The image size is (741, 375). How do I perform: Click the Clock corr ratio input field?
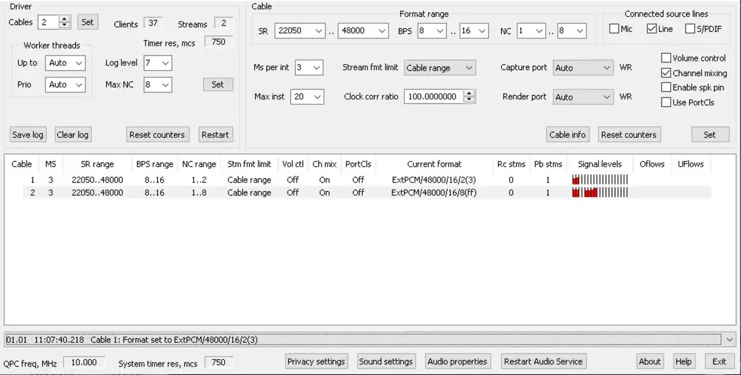click(434, 96)
